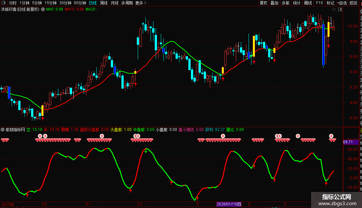Select the 日线 daily period
This screenshot has height=208, width=362.
pyautogui.click(x=93, y=3)
